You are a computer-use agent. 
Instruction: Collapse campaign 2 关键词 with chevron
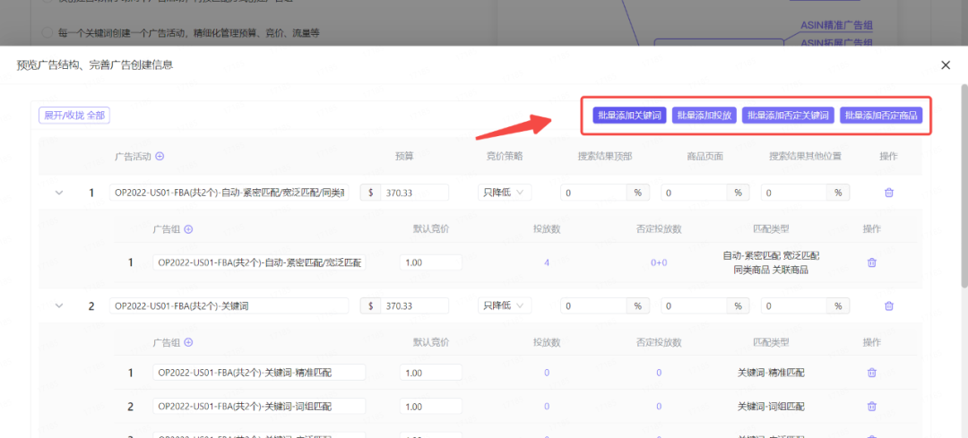coord(60,306)
